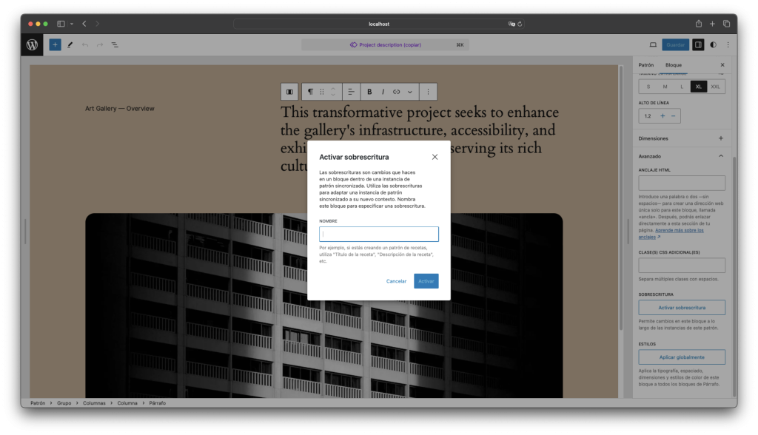Click the editor canvas vertical scrollbar
This screenshot has width=758, height=435.
(x=621, y=198)
